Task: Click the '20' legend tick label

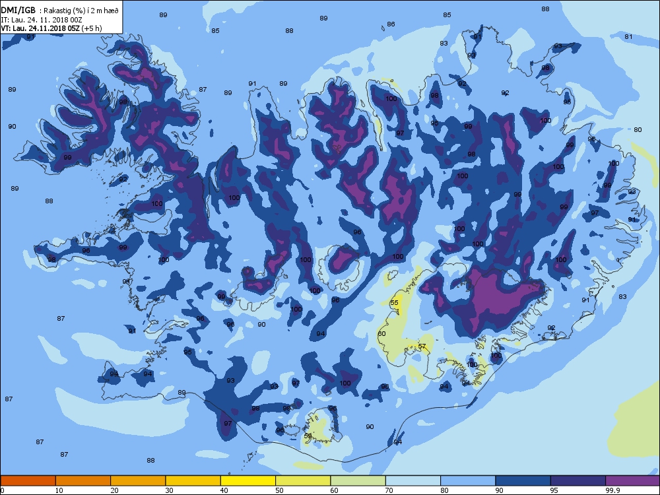Action: [114, 490]
